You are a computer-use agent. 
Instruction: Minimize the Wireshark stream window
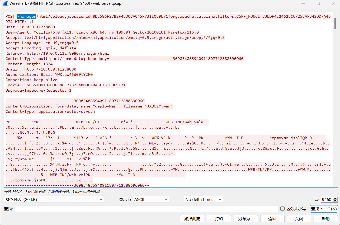click(303, 4)
